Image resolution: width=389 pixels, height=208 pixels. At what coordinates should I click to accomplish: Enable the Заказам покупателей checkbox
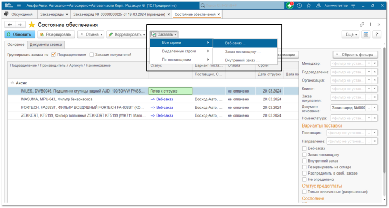[x=92, y=55]
